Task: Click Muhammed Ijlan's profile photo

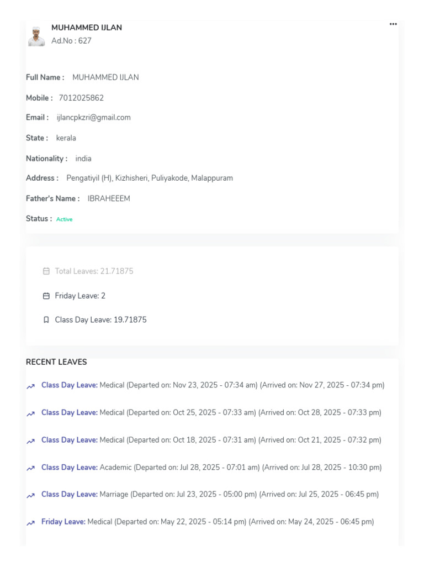Action: tap(36, 36)
